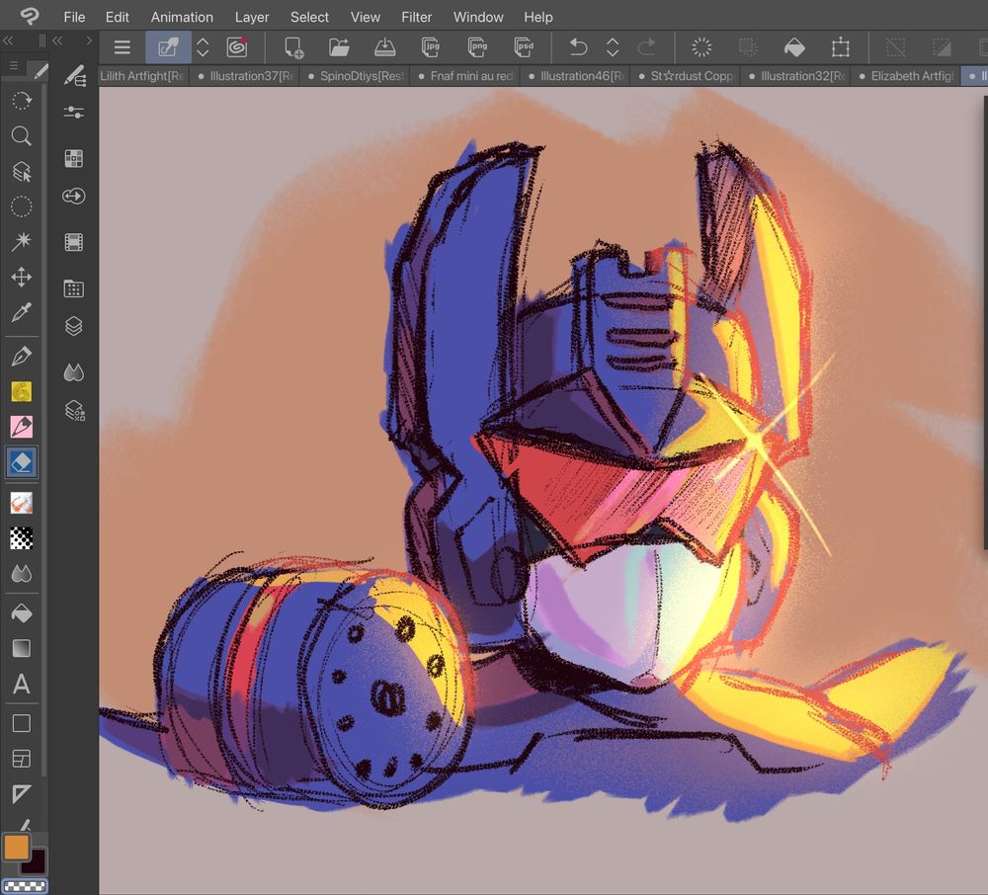Select the orange main color swatch
Viewport: 988px width, 895px height.
16,848
